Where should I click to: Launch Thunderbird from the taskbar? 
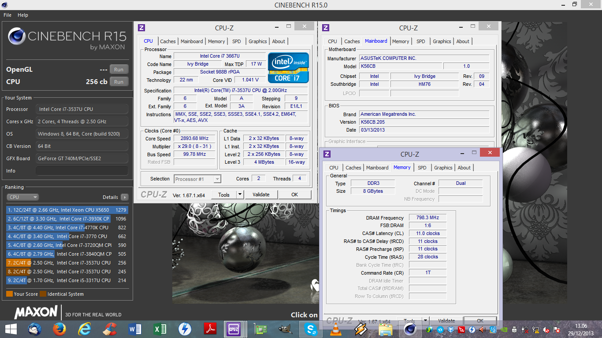35,329
